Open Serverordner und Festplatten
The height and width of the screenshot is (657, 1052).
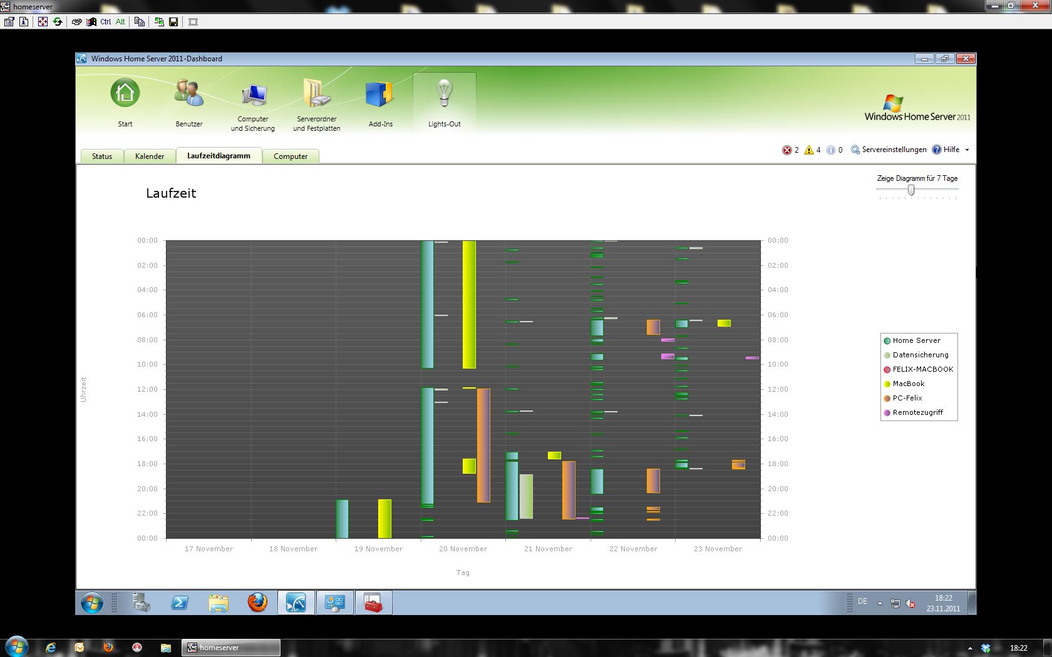pos(317,105)
